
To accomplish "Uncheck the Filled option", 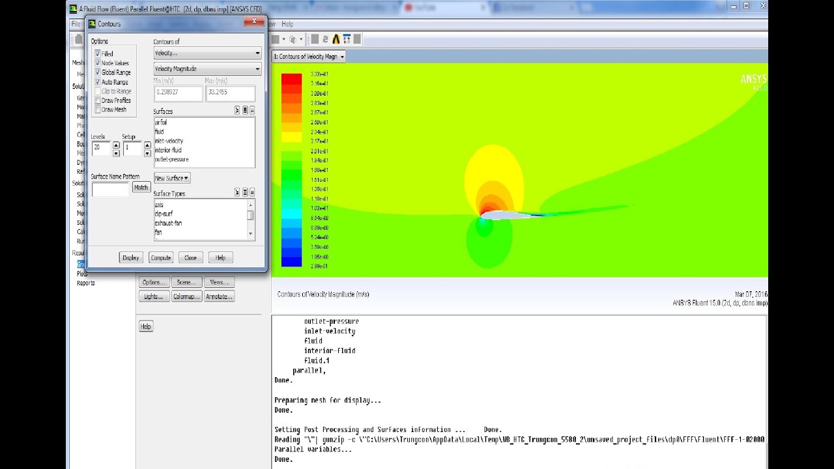I will pyautogui.click(x=98, y=53).
